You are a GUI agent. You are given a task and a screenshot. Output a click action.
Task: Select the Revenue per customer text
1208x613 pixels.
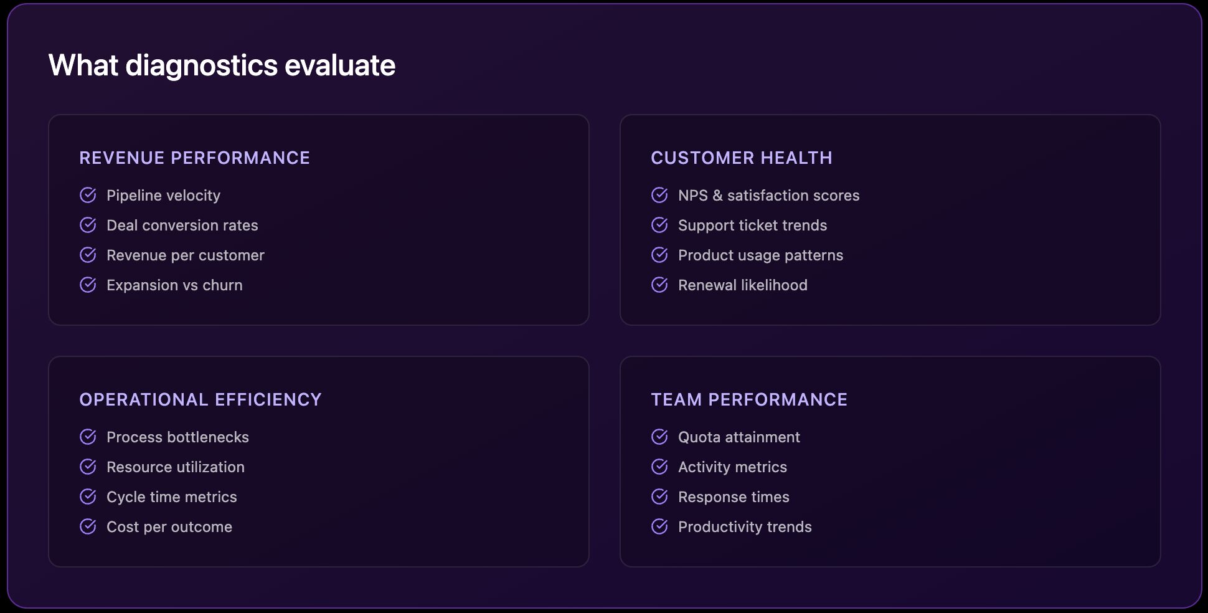click(185, 255)
